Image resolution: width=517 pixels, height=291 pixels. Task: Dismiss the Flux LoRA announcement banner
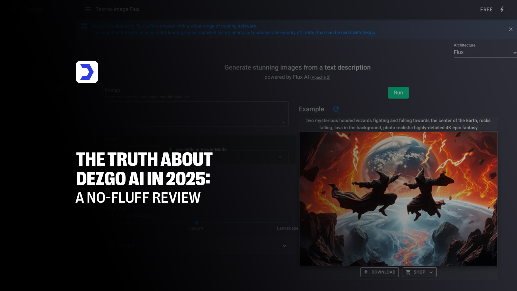[511, 29]
